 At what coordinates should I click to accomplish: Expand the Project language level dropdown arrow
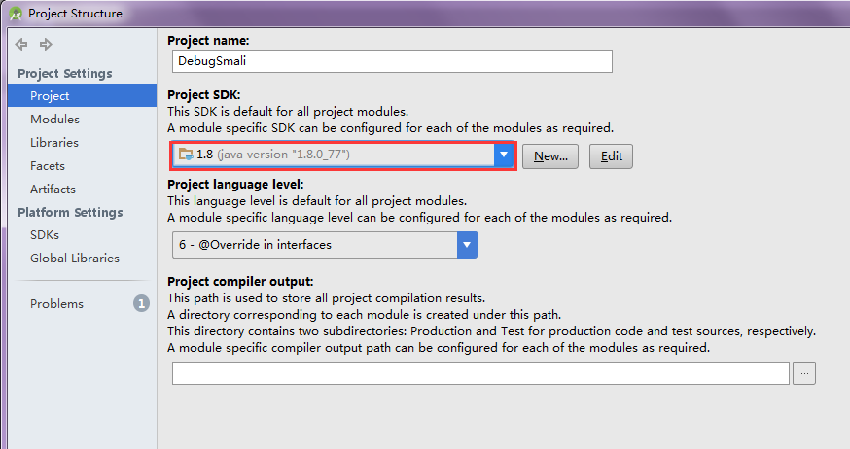[x=467, y=245]
